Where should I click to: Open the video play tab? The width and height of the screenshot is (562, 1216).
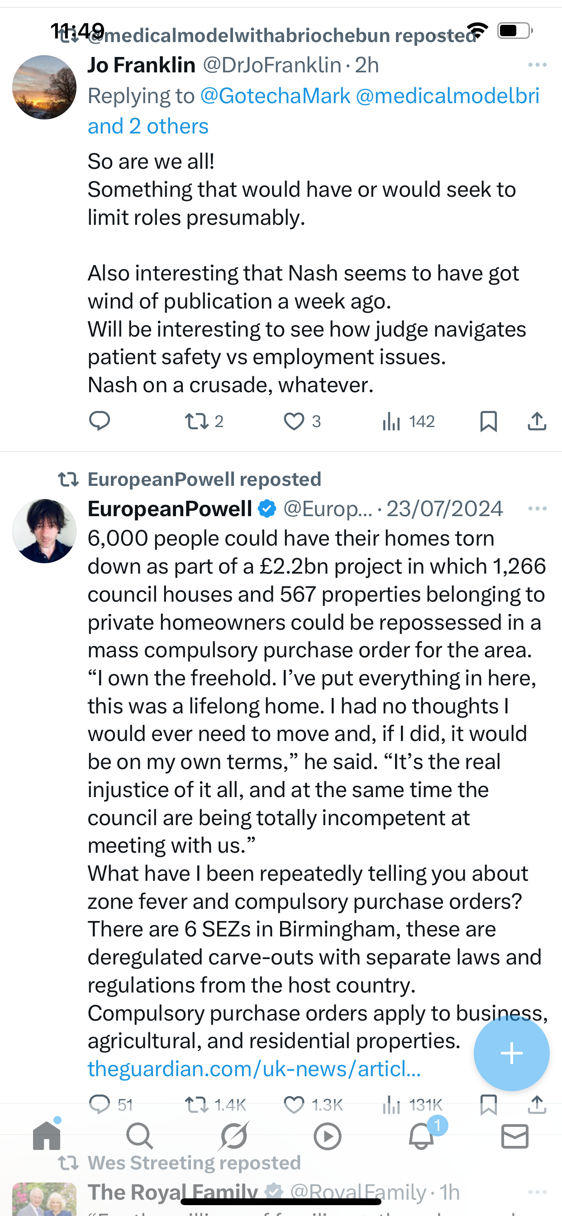click(x=327, y=1136)
